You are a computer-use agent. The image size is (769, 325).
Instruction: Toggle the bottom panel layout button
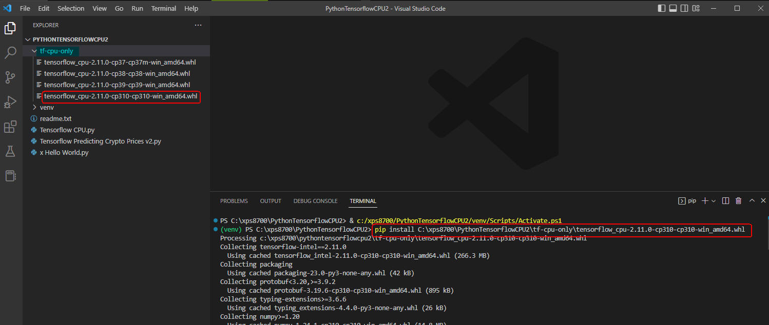(x=673, y=8)
